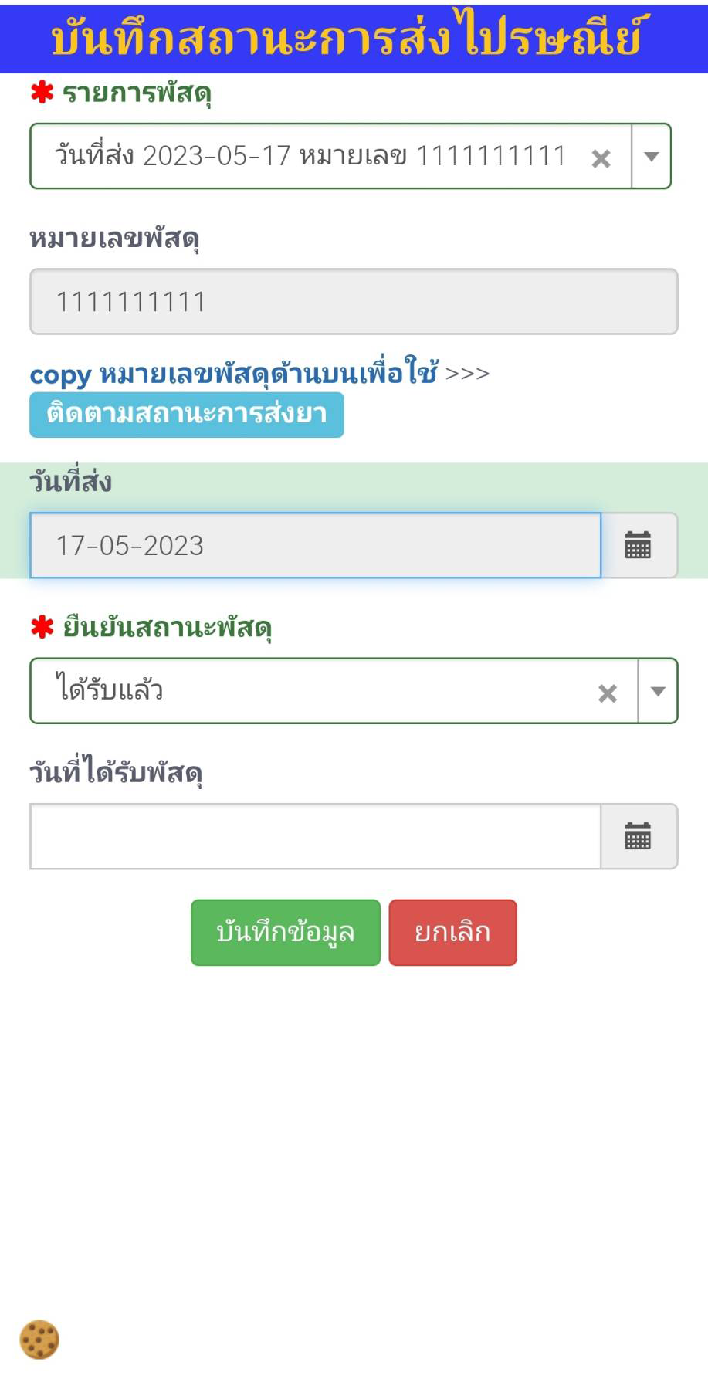This screenshot has height=1379, width=708.
Task: Open the status box showing ได้รับแล้ว
Action: (x=309, y=691)
